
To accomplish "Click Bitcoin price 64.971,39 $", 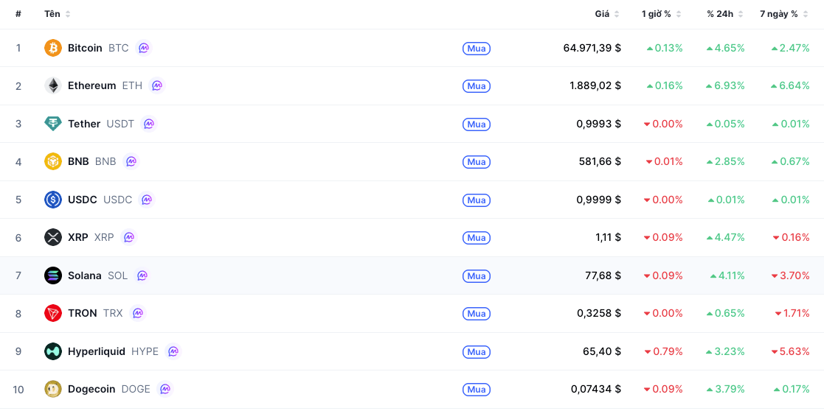I will (592, 49).
